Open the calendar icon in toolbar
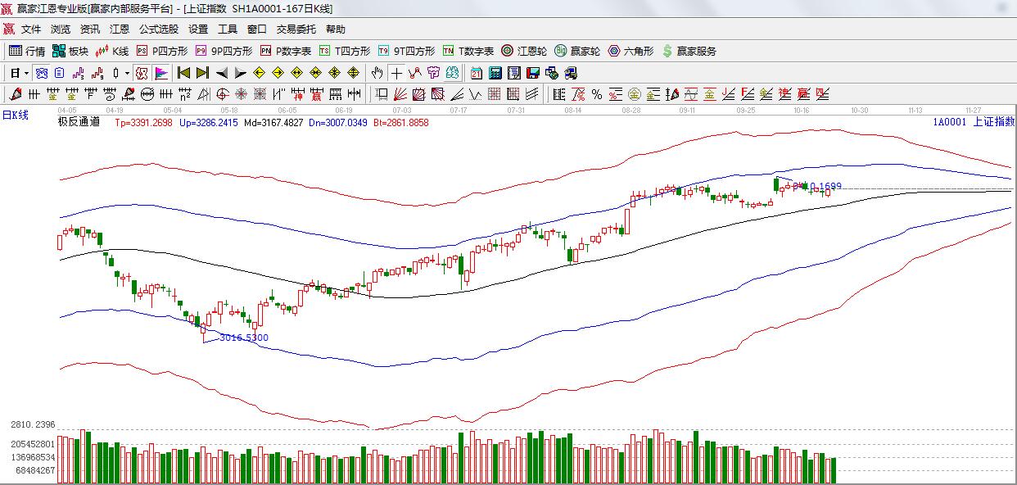Screen dimensions: 1017x485 476,73
